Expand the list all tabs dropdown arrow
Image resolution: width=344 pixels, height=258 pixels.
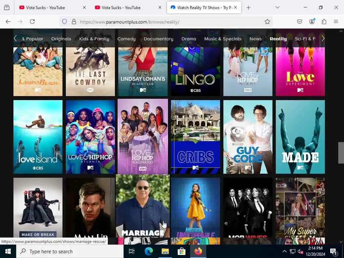pyautogui.click(x=277, y=7)
